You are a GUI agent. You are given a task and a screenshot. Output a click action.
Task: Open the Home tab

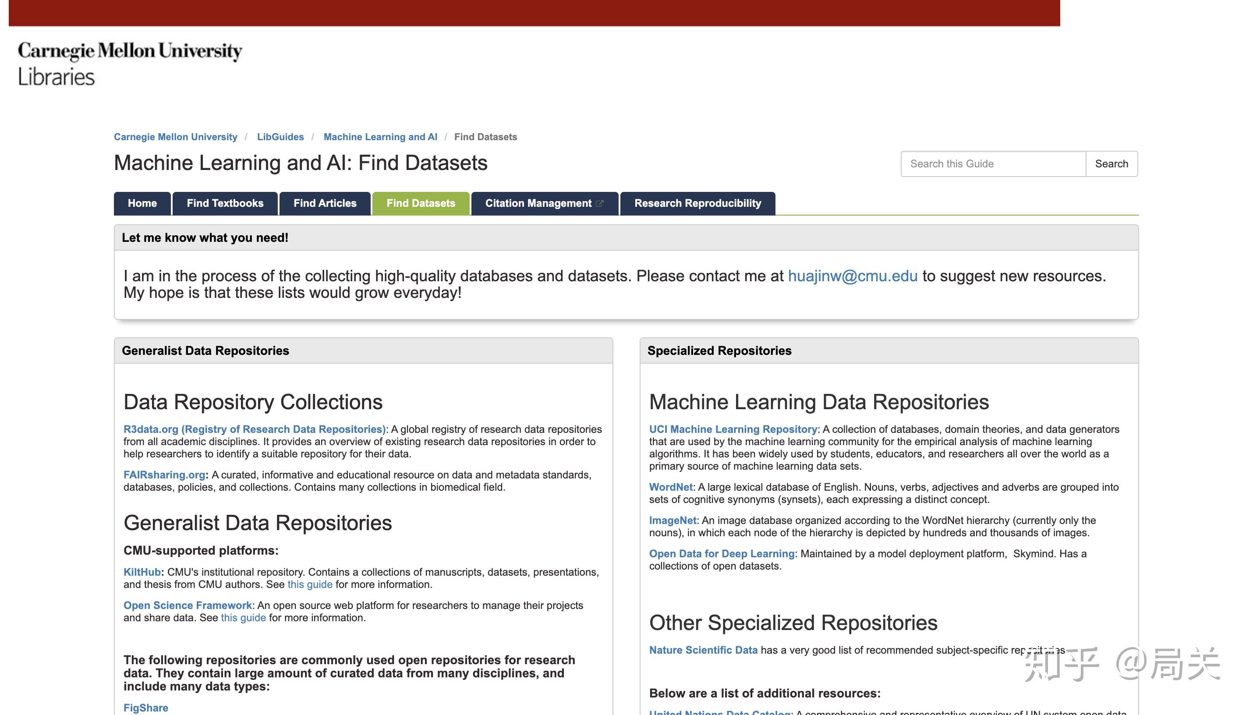[142, 203]
